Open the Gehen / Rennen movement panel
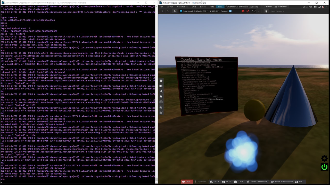This screenshot has width=330, height=185. pos(258,181)
